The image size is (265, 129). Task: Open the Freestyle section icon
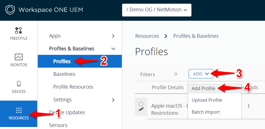tap(18, 30)
